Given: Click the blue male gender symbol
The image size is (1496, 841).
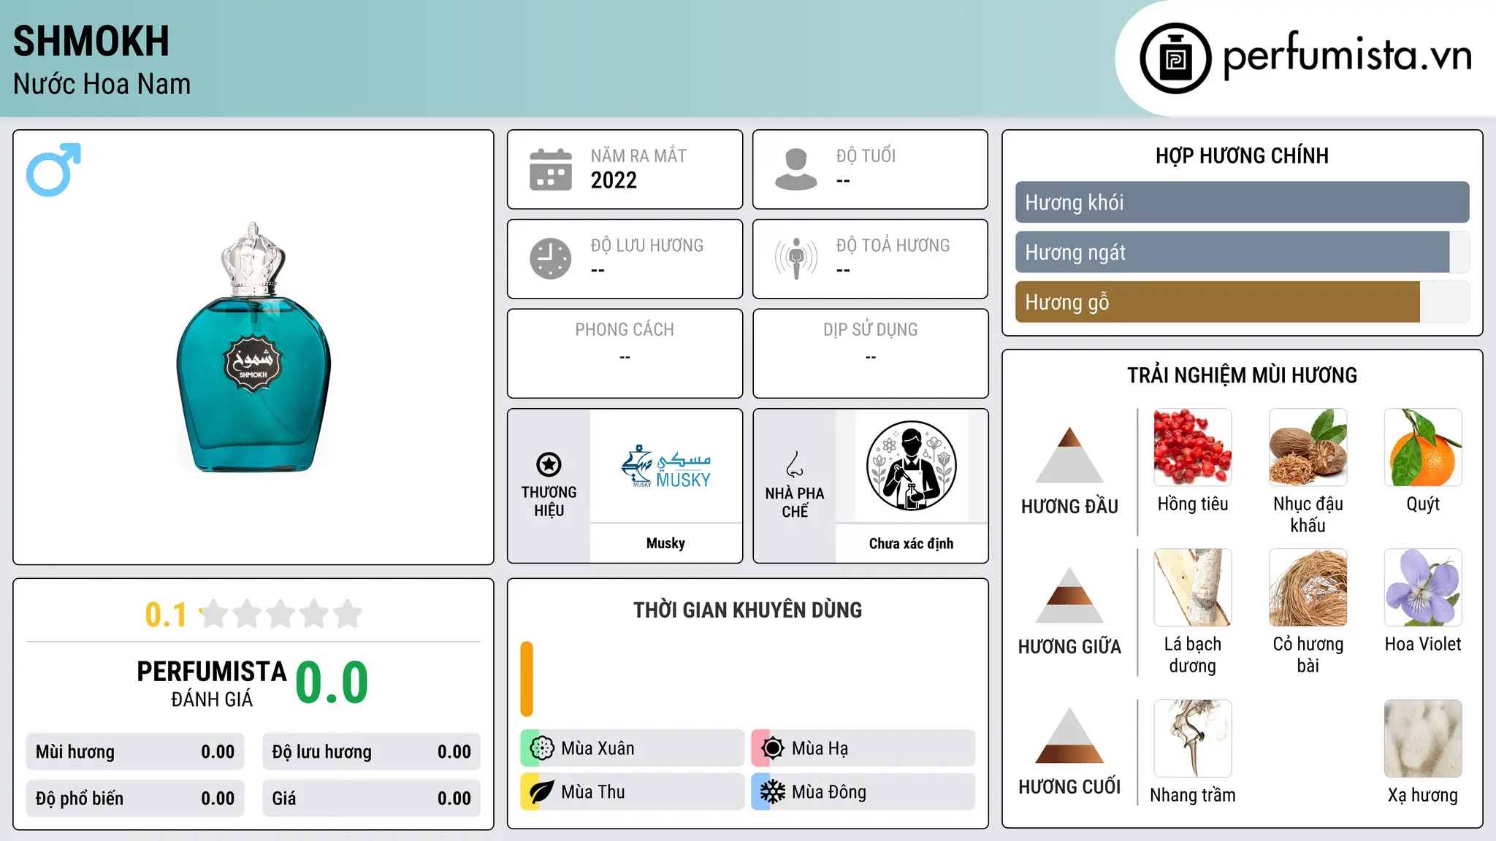Looking at the screenshot, I should [x=53, y=169].
